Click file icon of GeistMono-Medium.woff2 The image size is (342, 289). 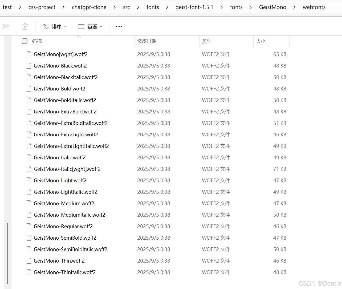[29, 203]
